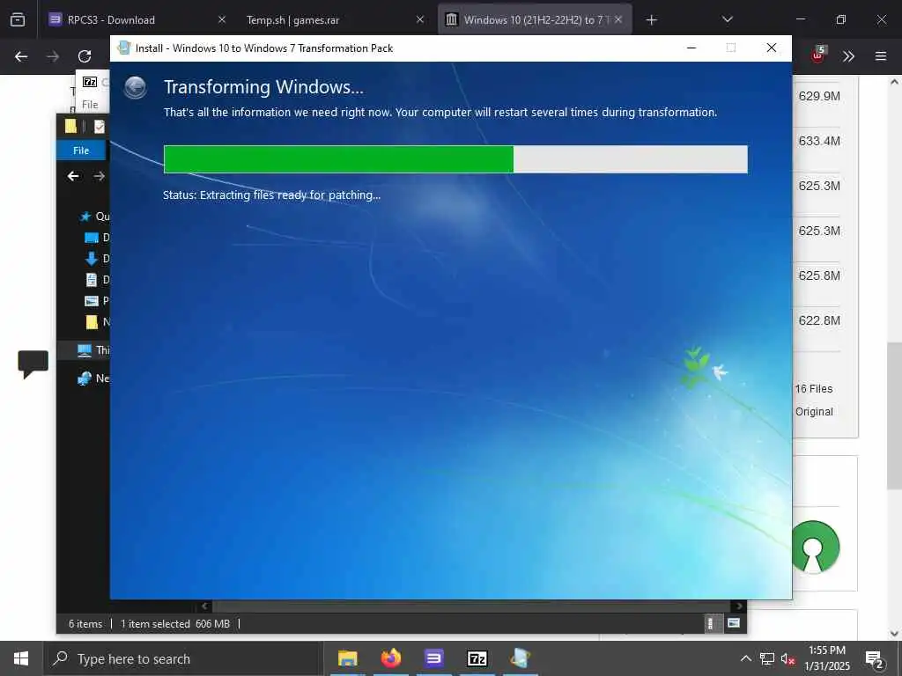Click the Original text on page
The image size is (902, 676).
click(814, 412)
